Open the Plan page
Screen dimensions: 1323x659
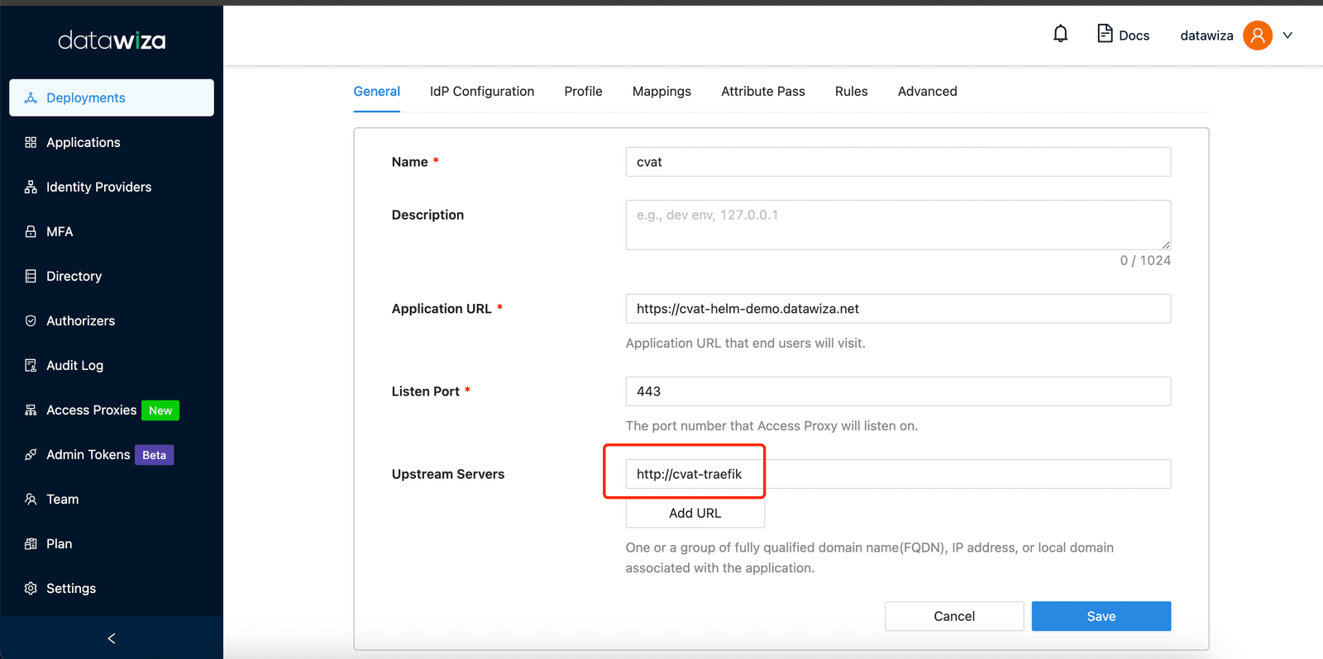(x=112, y=543)
